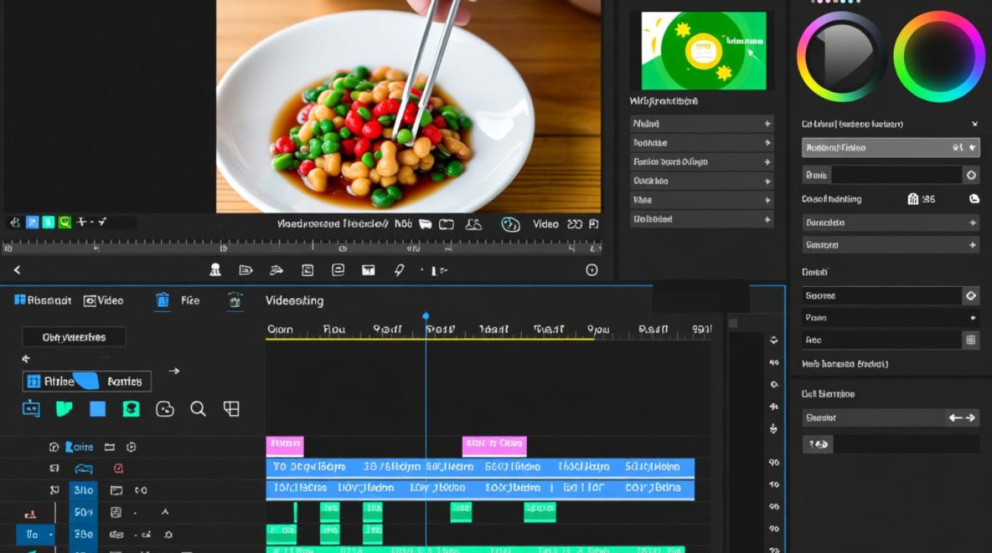The image size is (992, 553).
Task: Click the pen tool in preview toolbar
Action: [x=399, y=271]
